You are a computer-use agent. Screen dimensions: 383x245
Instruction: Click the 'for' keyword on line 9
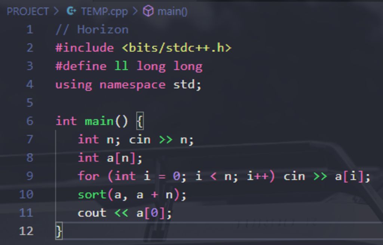(x=88, y=176)
